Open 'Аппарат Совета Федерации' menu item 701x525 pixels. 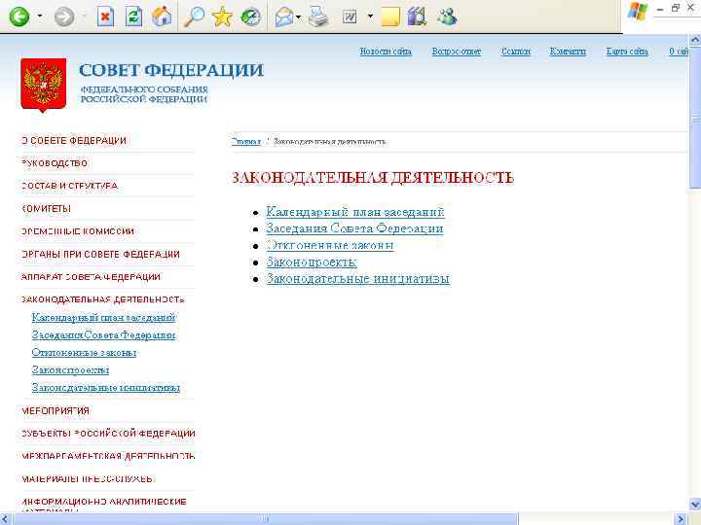91,277
